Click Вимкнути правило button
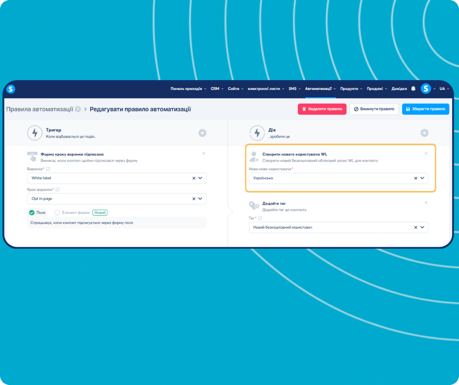 pyautogui.click(x=374, y=109)
